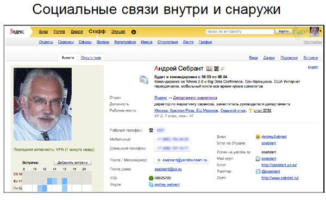
Task: Click the messenger icon beside asebrant@yandex-team.ru
Action: (x=159, y=160)
